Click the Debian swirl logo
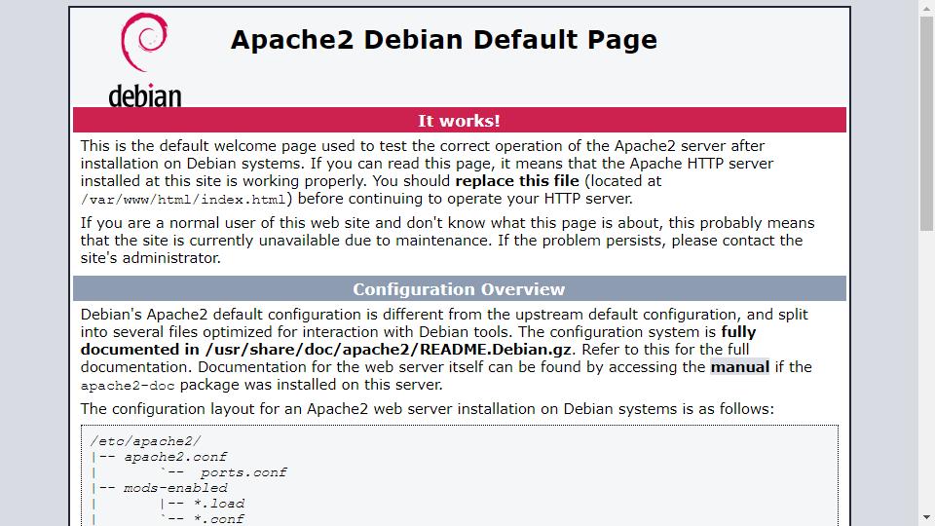This screenshot has height=526, width=935. tap(144, 42)
